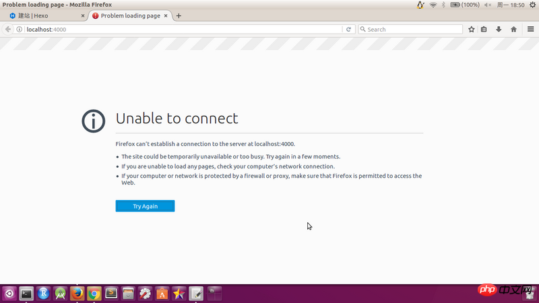Open the Firefox hamburger menu

coord(530,29)
